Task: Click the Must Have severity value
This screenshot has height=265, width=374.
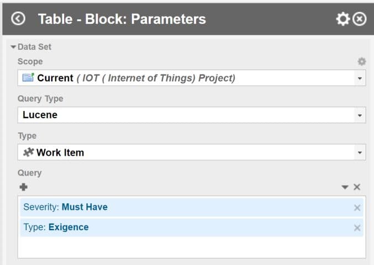Action: tap(85, 207)
